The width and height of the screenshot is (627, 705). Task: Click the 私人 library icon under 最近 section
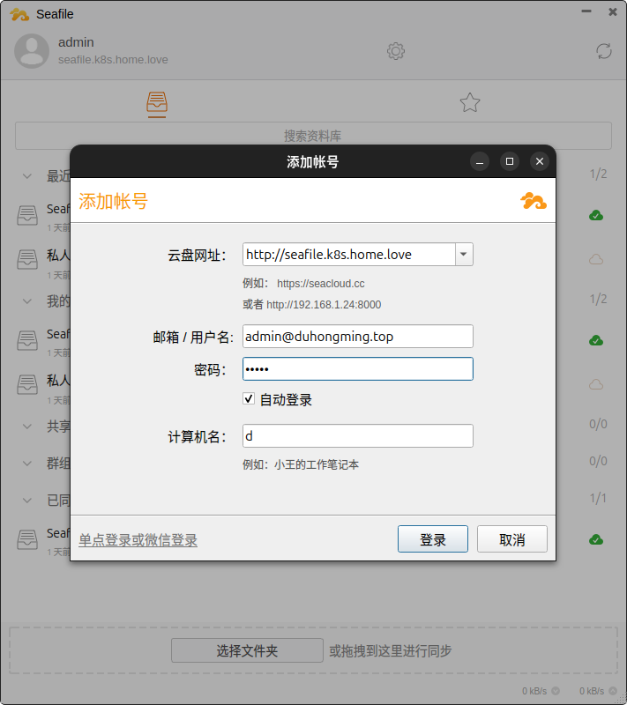27,259
